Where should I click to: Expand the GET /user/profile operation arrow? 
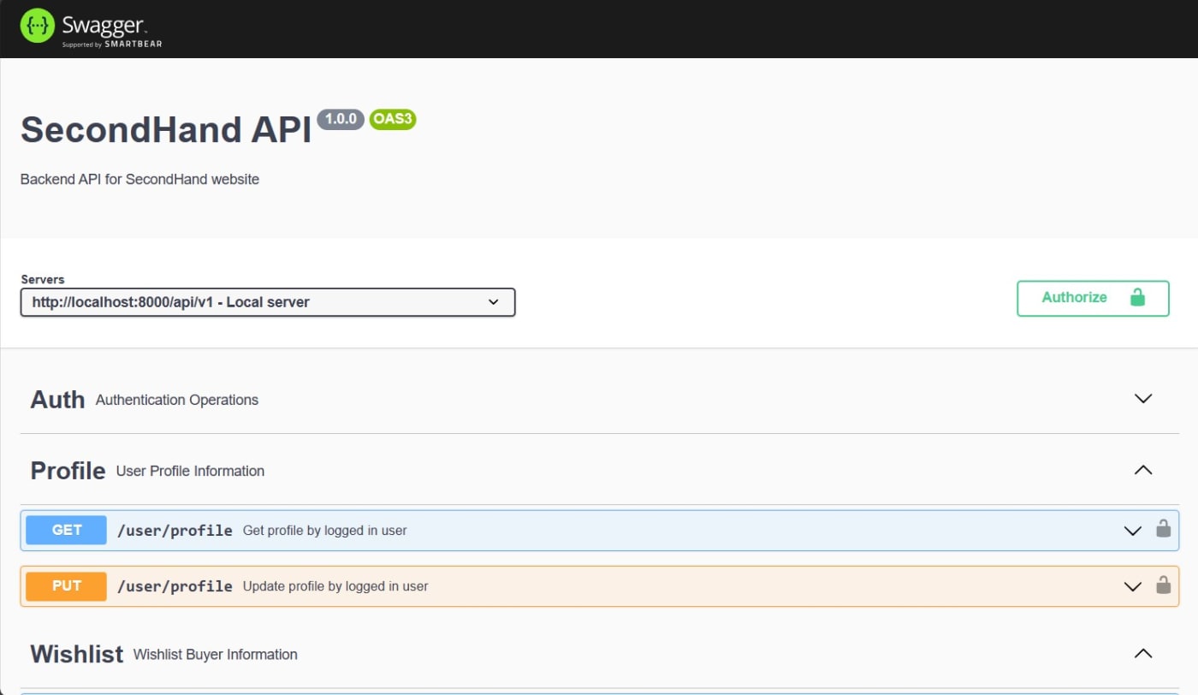click(1132, 531)
